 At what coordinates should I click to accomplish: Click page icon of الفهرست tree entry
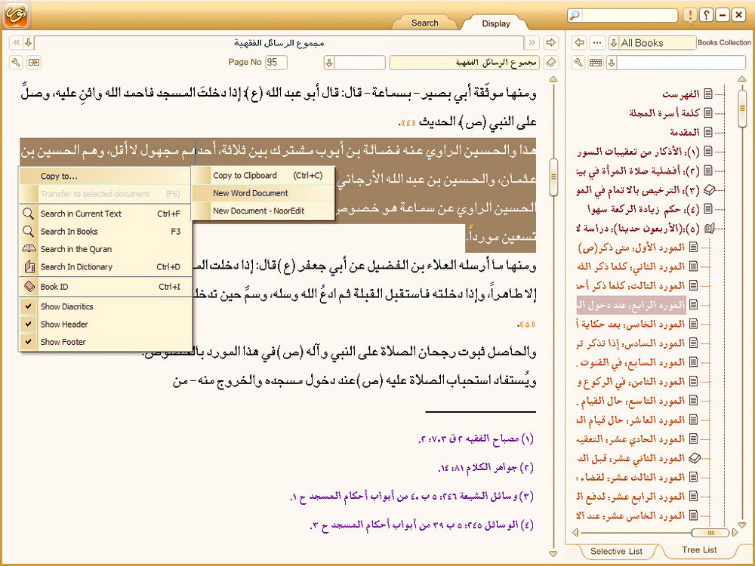[708, 94]
